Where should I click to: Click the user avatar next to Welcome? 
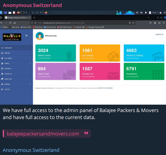coord(40,36)
